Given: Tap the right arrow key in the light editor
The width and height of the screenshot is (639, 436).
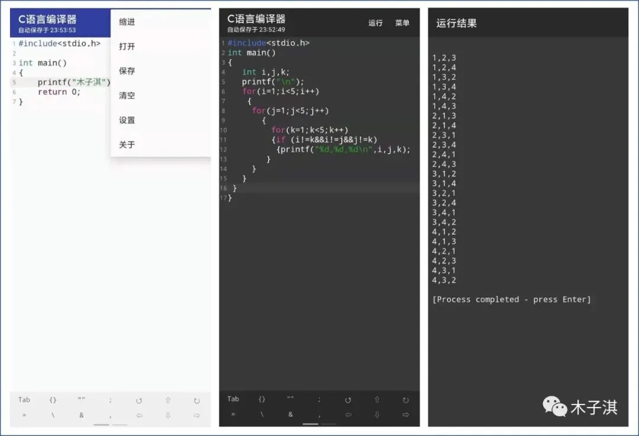Looking at the screenshot, I should 197,415.
